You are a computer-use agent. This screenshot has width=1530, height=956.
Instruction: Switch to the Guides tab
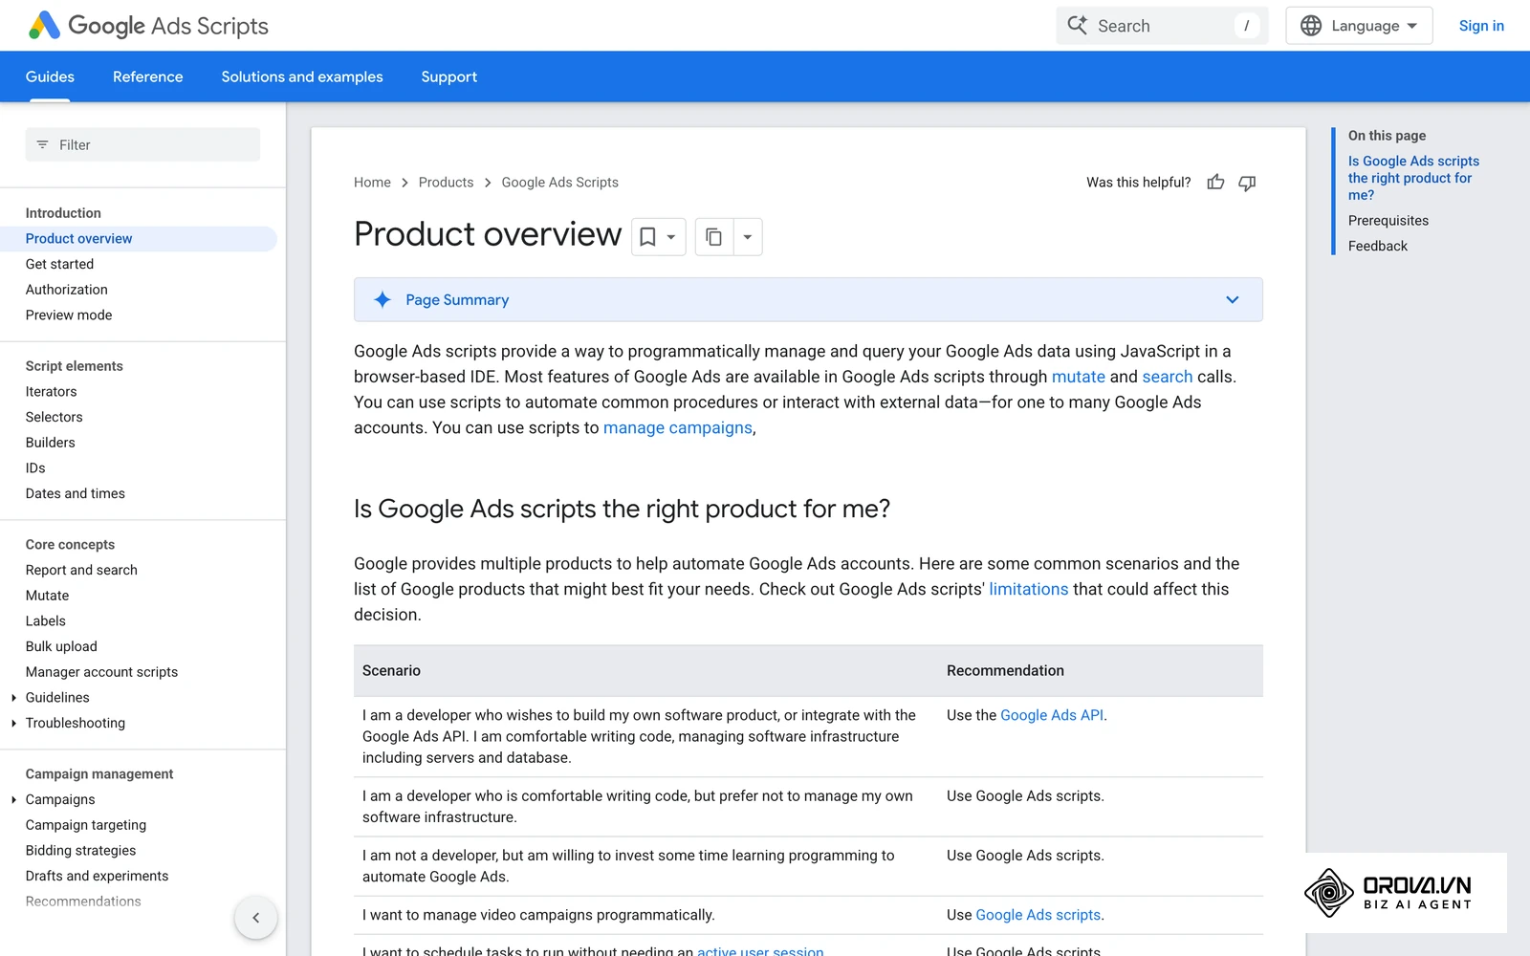(x=50, y=76)
